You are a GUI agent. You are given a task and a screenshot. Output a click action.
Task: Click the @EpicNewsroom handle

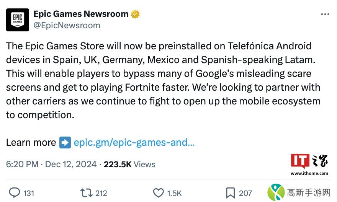(x=67, y=25)
